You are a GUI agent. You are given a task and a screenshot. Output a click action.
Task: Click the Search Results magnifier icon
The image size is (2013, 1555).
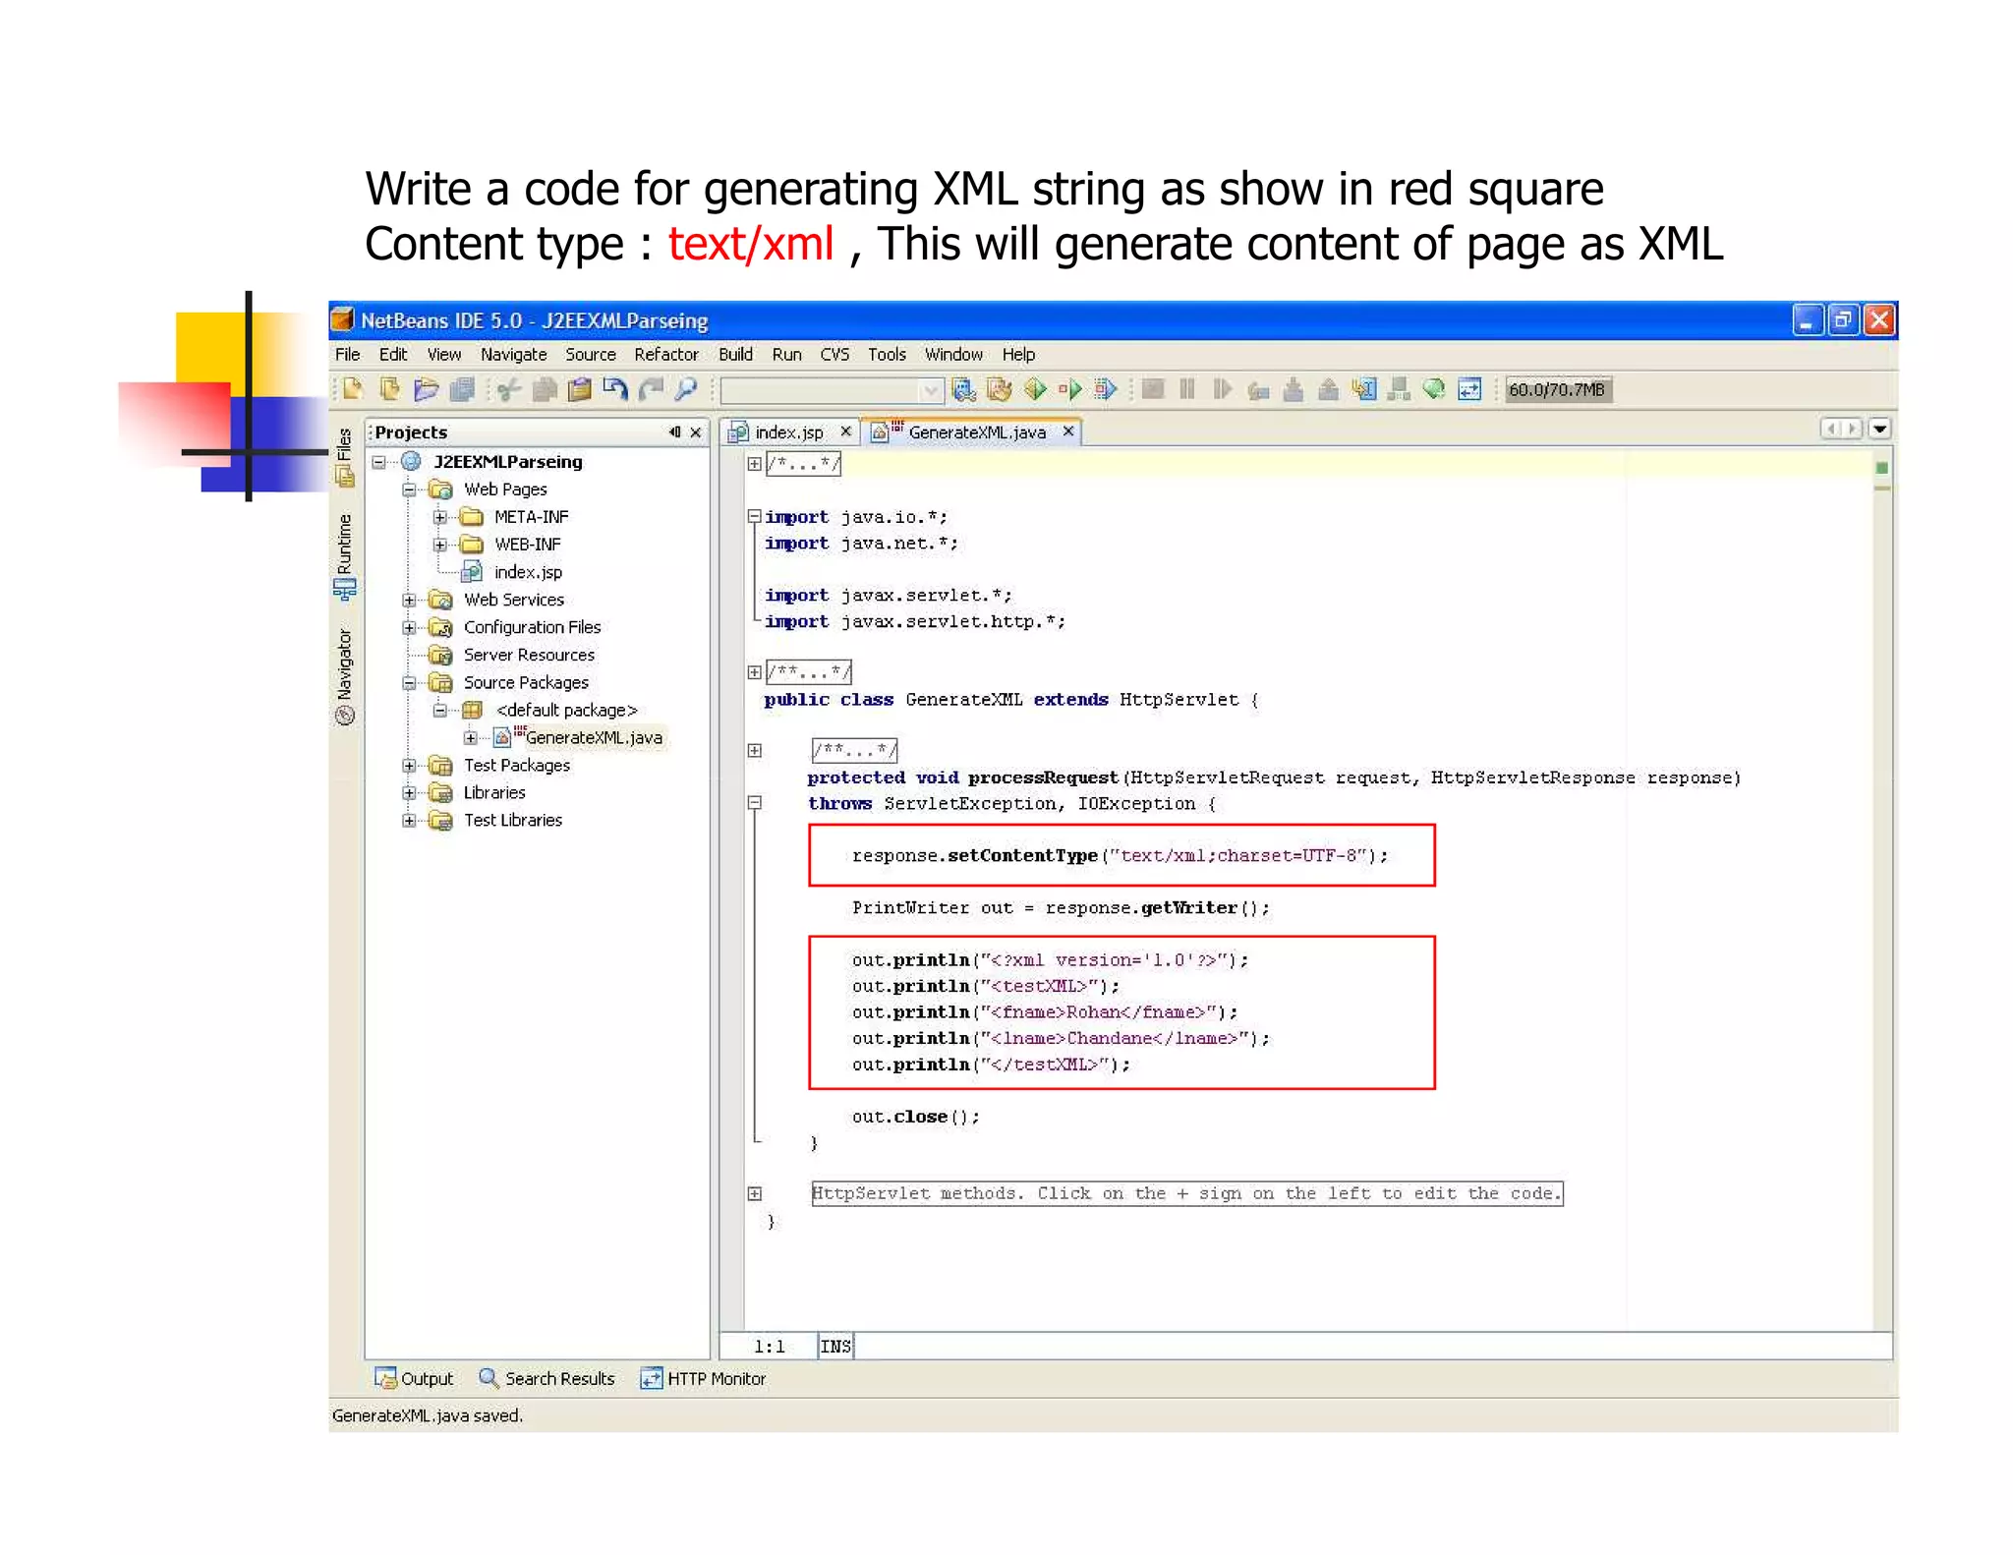point(489,1378)
